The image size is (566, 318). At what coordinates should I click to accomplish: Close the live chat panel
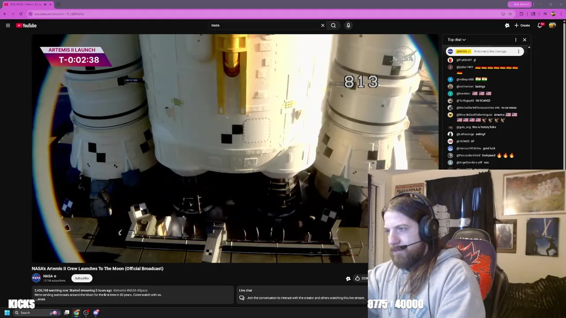(524, 40)
